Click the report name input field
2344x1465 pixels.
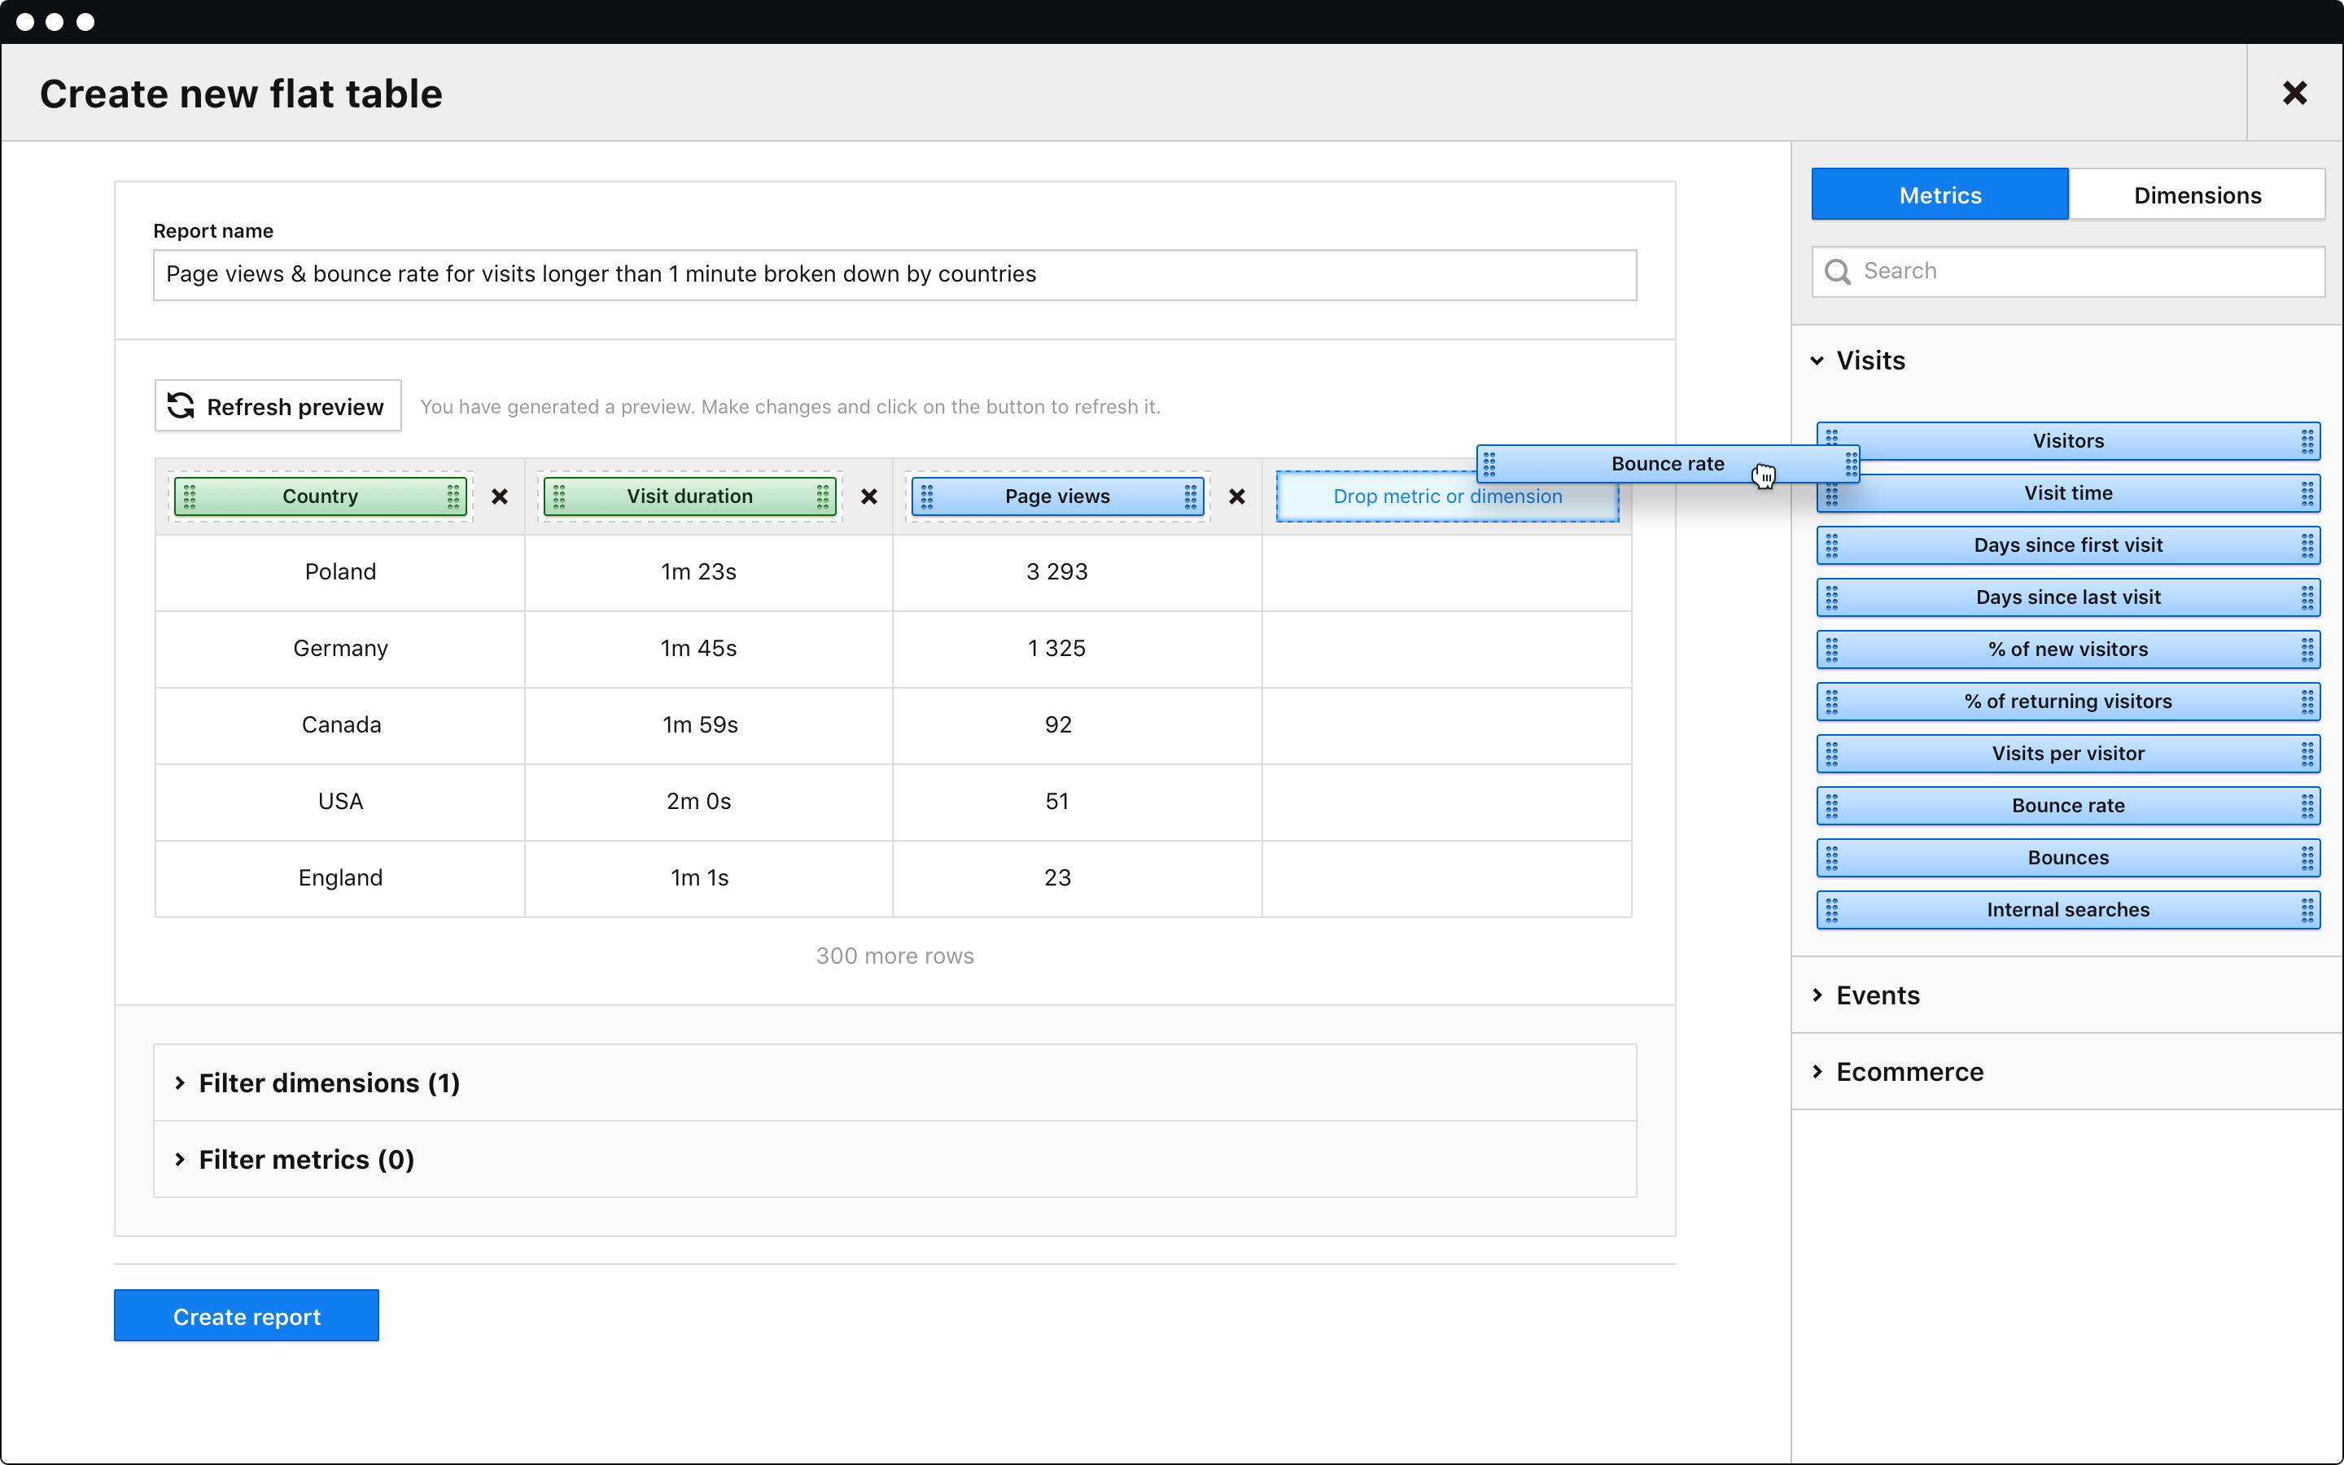pyautogui.click(x=893, y=272)
